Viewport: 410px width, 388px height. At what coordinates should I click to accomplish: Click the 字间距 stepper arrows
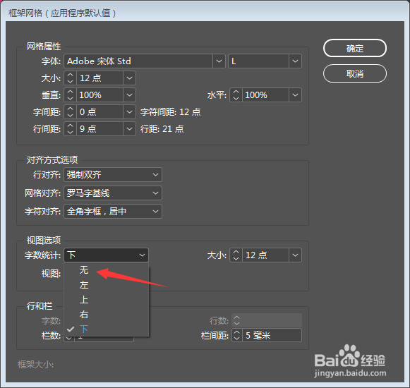(x=70, y=112)
